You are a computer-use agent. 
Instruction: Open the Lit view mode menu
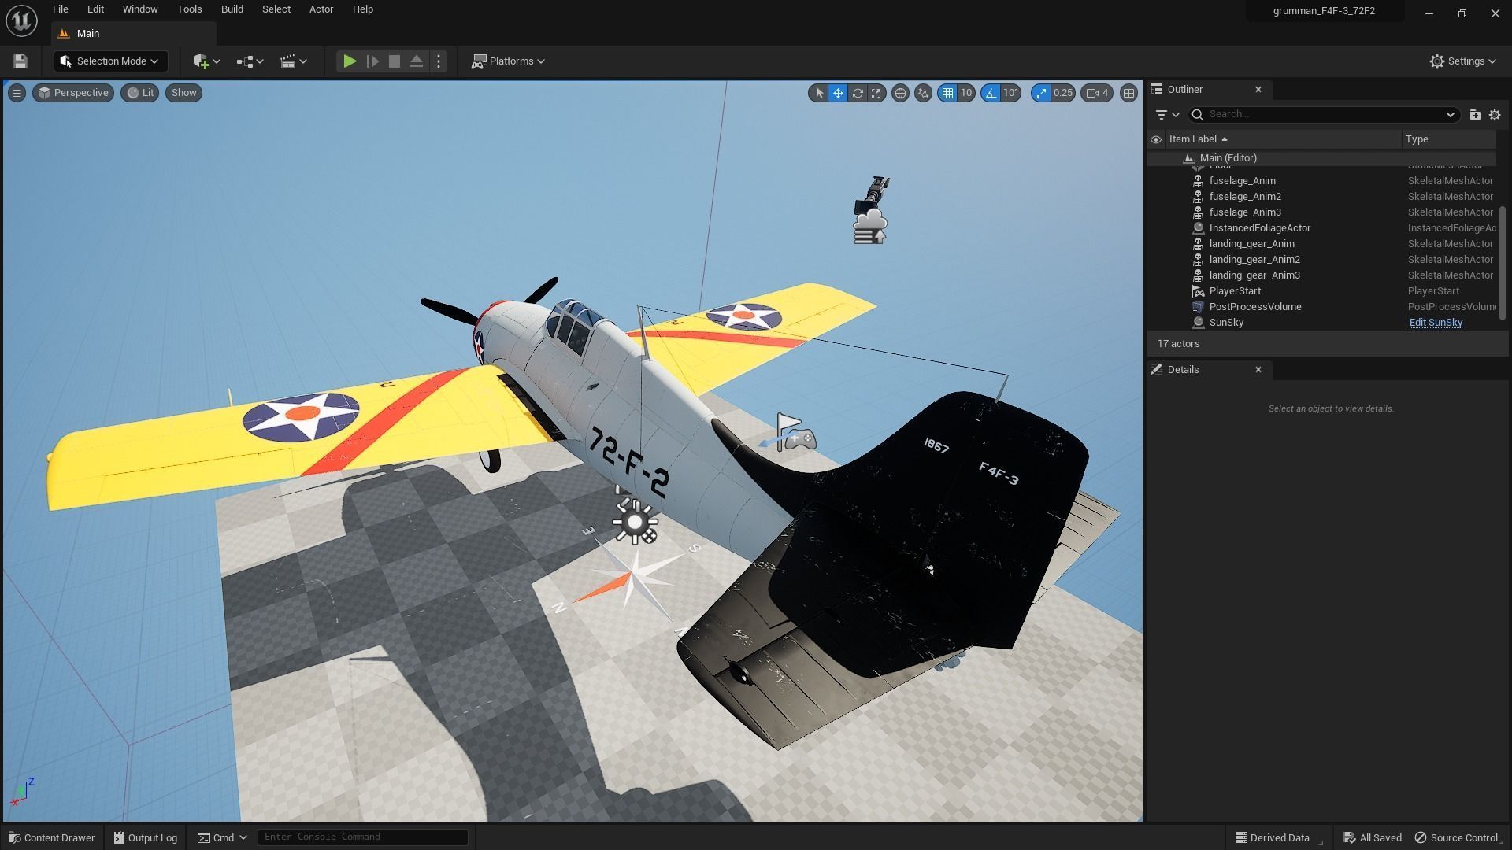pyautogui.click(x=140, y=93)
